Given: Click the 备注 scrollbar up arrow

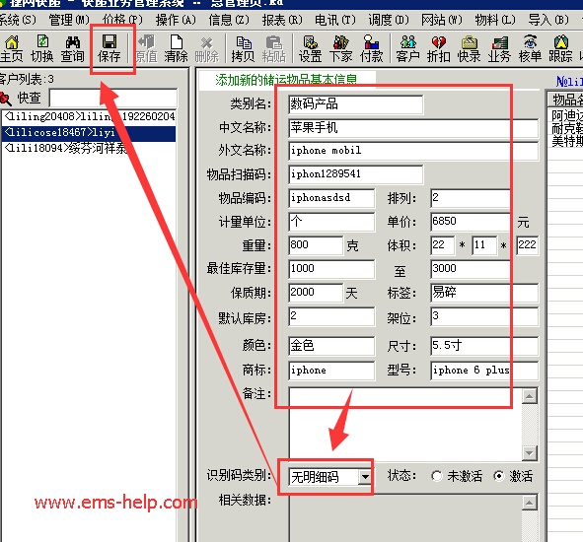Looking at the screenshot, I should [529, 396].
